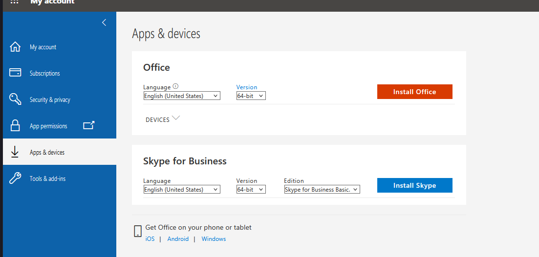The image size is (539, 257).
Task: Expand the DEVICES section
Action: 163,119
